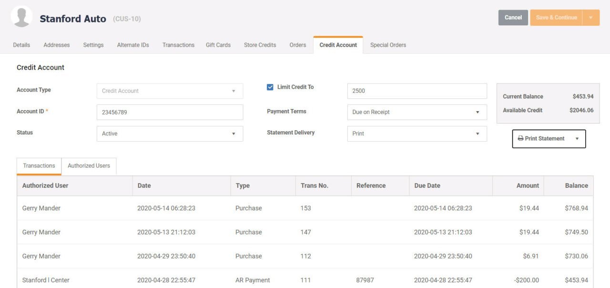Click the Available Credit value $2046.06
610x288 pixels.
pos(581,110)
